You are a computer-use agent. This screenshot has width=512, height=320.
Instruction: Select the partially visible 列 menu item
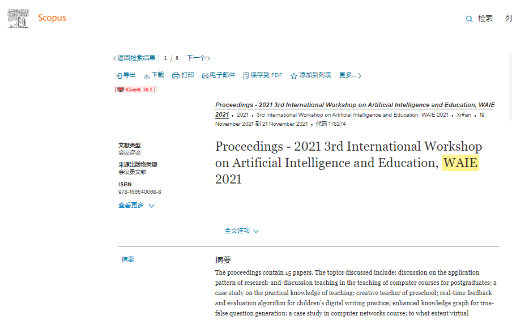point(508,19)
